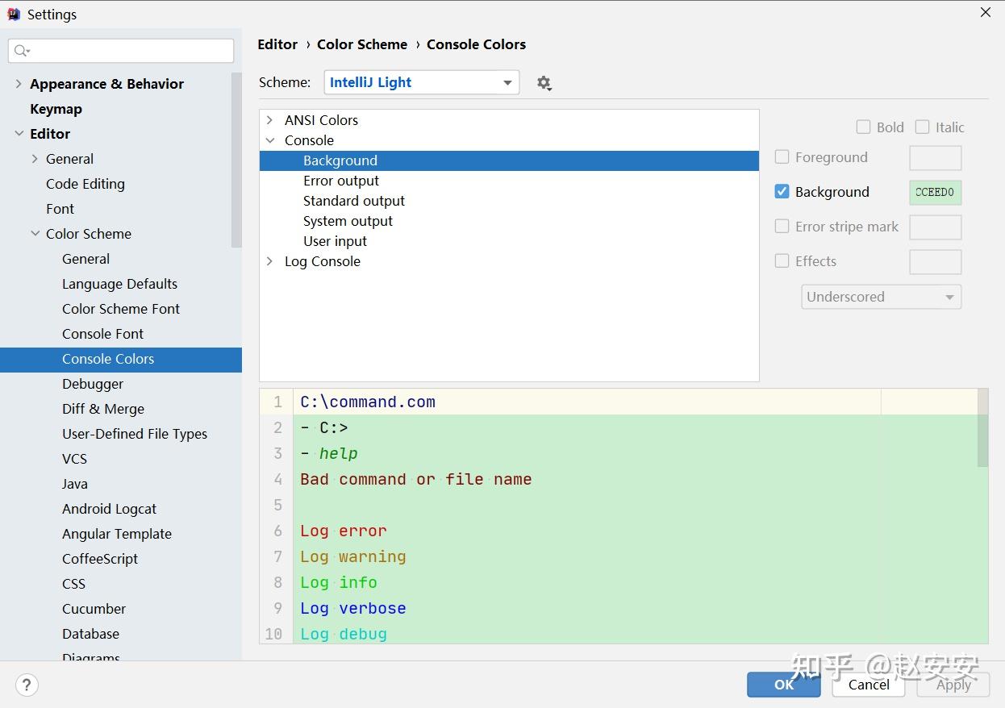Click the Cancel button

pyautogui.click(x=869, y=685)
